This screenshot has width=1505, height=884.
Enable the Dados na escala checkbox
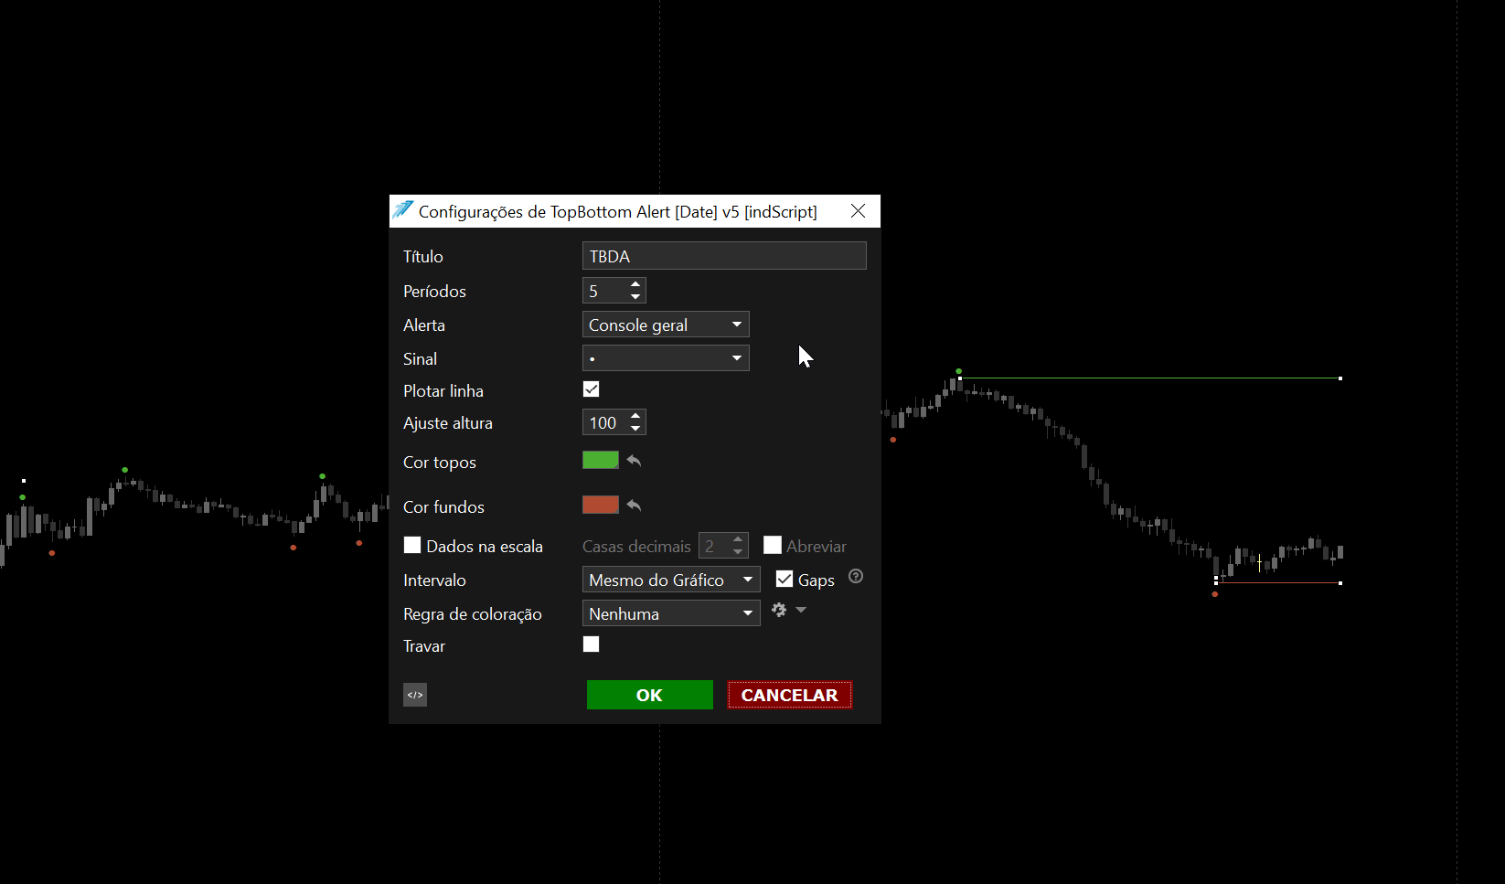[412, 545]
